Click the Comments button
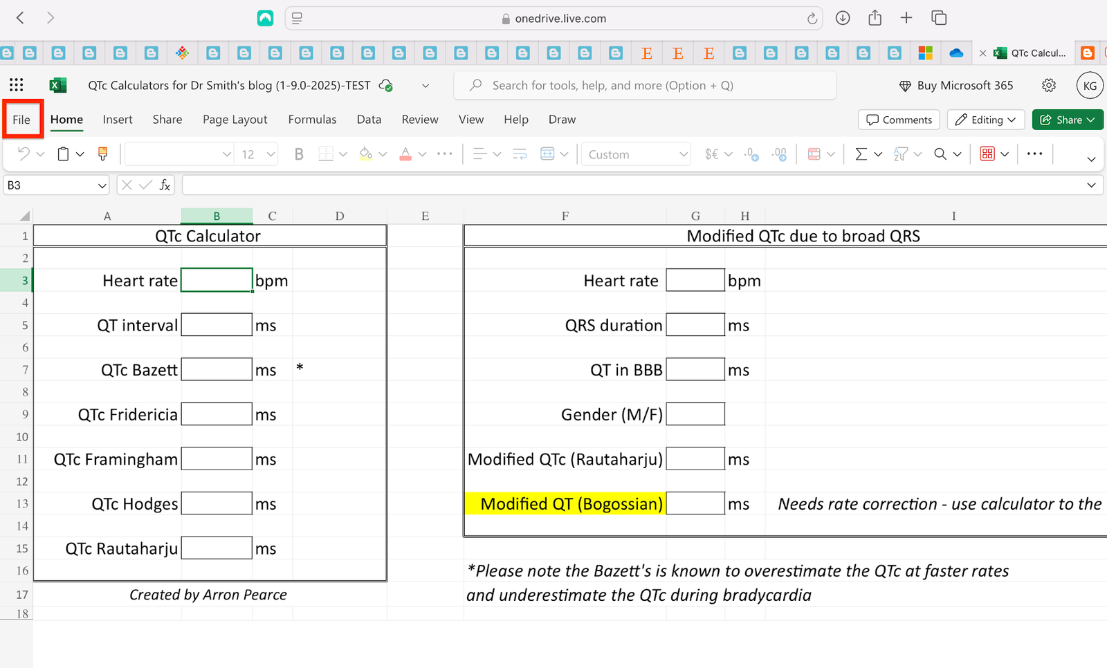This screenshot has height=668, width=1107. coord(899,120)
